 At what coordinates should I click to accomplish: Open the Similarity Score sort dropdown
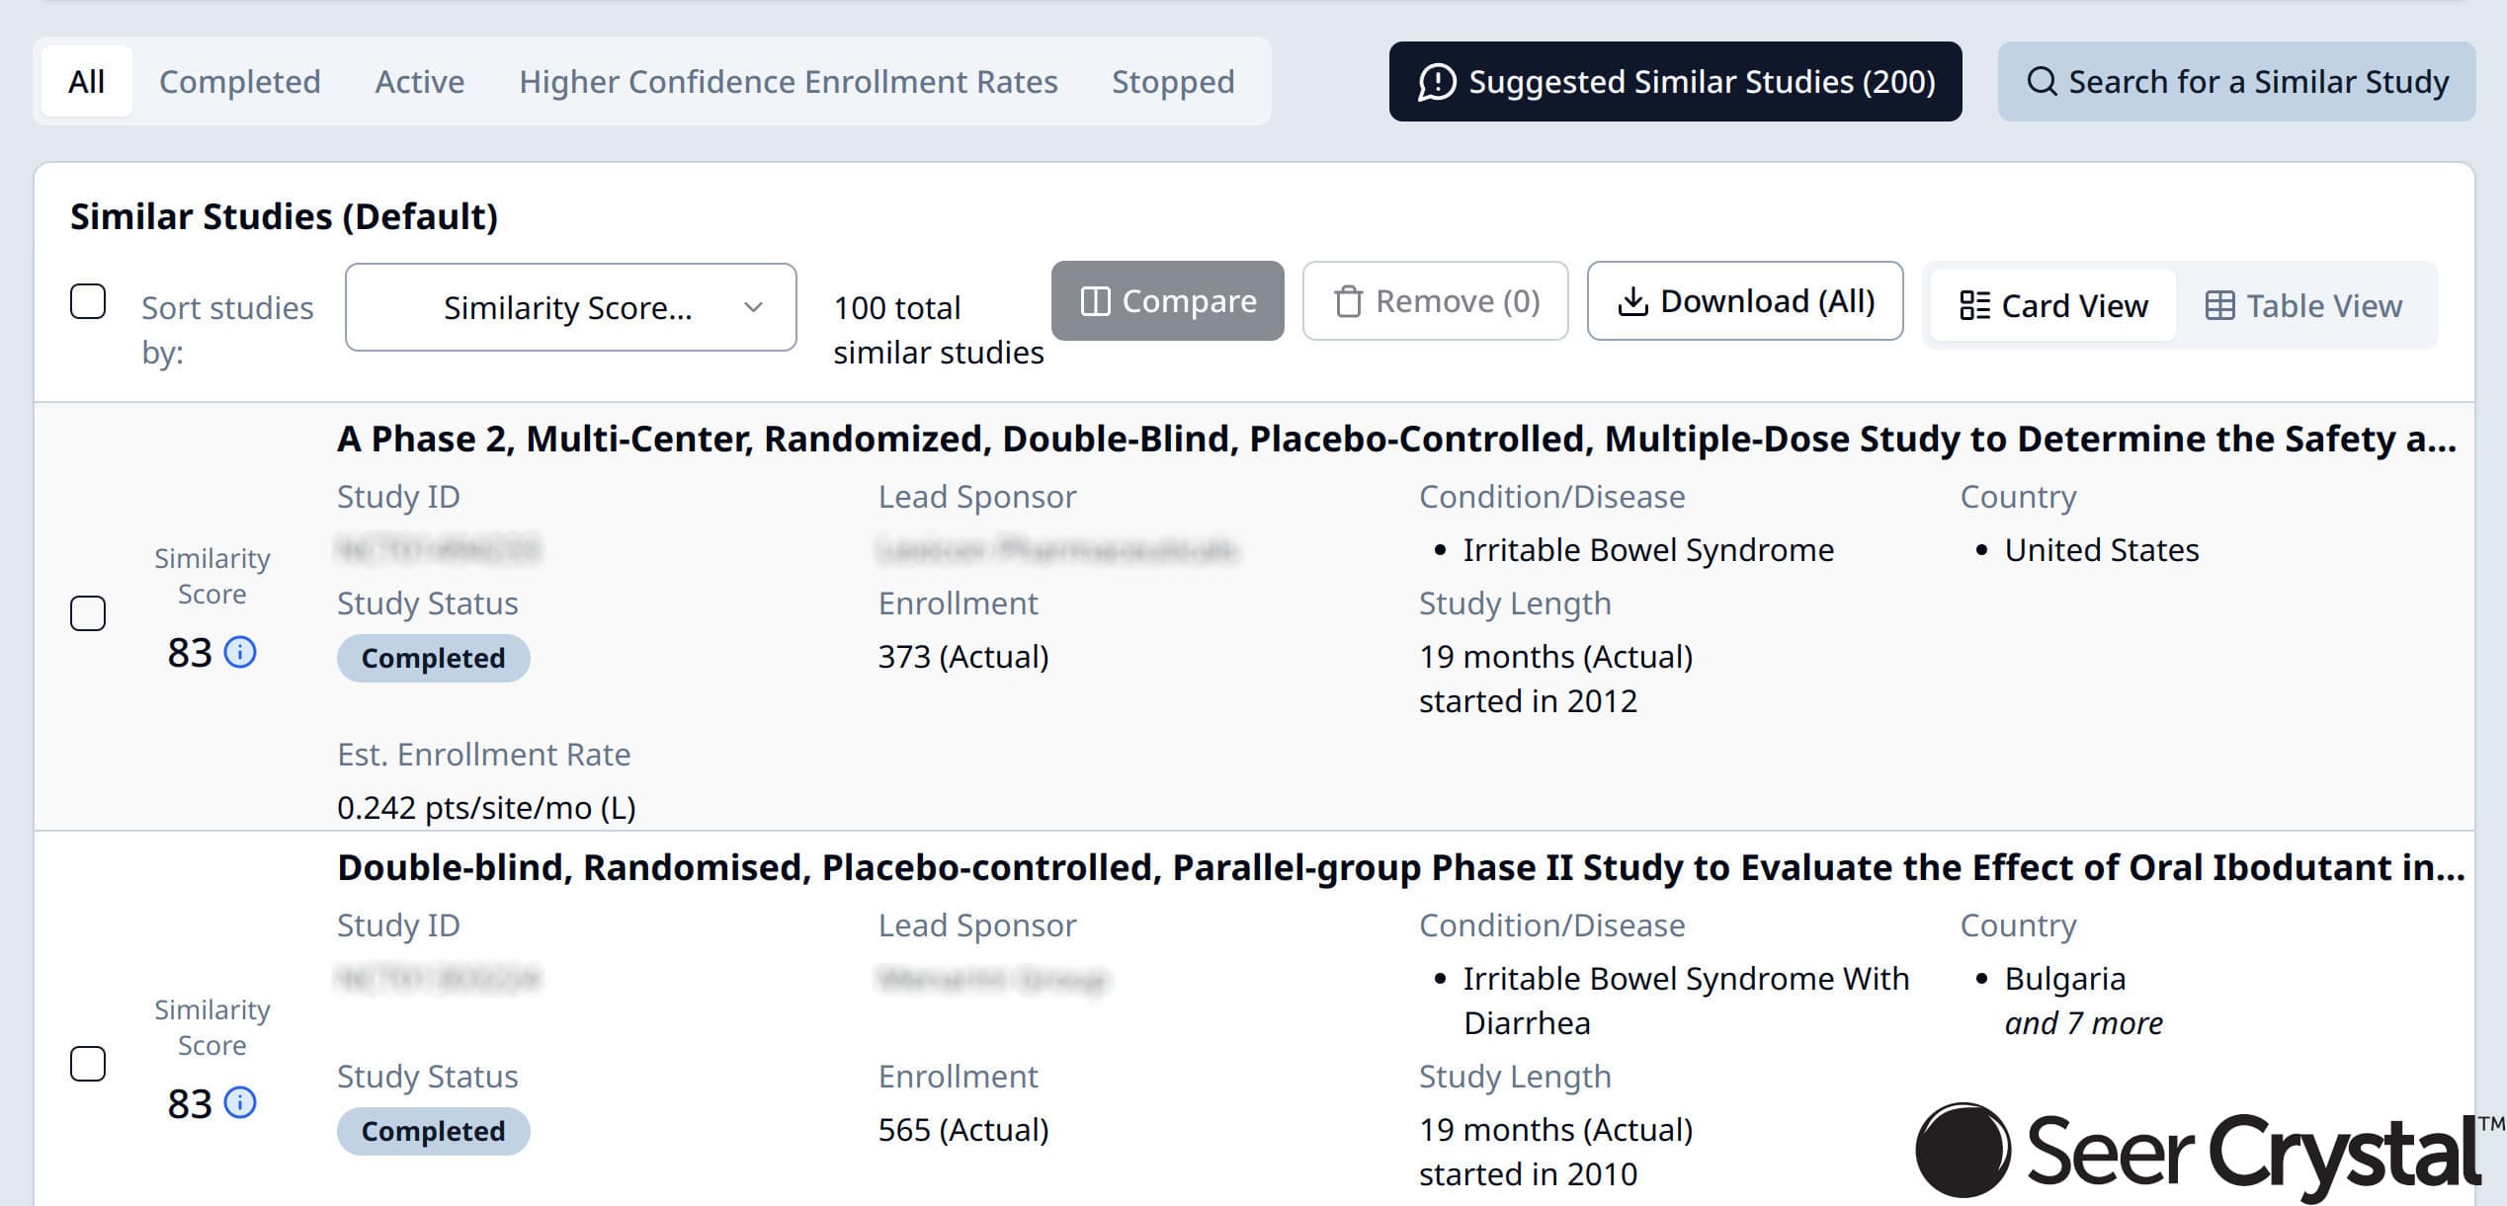(x=569, y=307)
